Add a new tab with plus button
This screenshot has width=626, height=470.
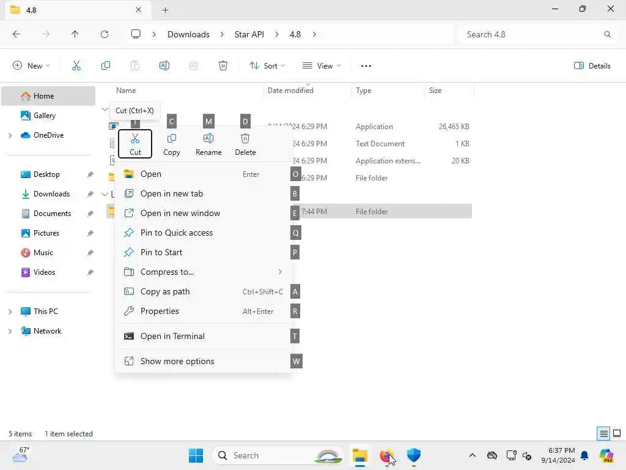pyautogui.click(x=165, y=10)
